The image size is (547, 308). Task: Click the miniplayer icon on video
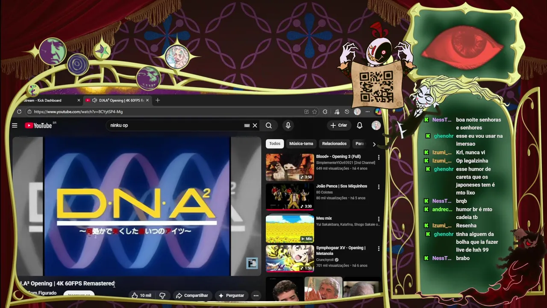pos(252,263)
